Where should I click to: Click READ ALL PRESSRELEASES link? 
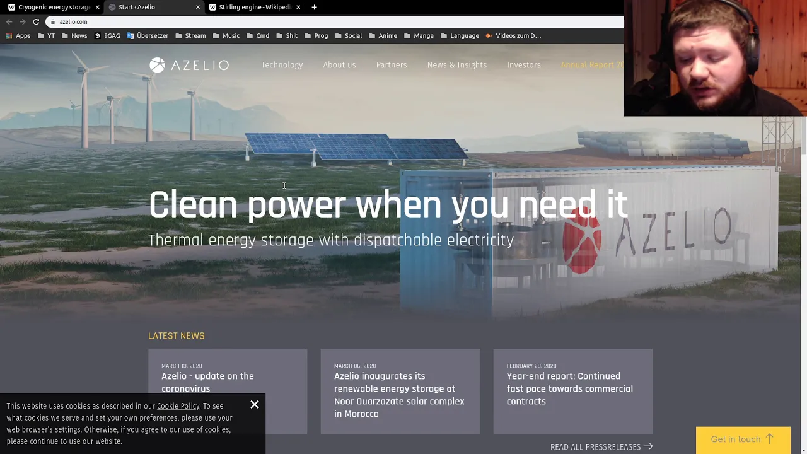coord(601,446)
